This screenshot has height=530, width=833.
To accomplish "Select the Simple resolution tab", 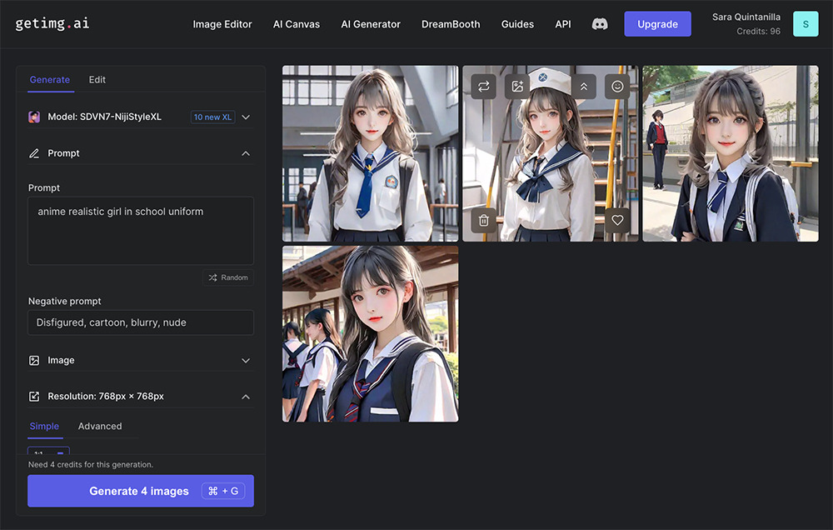I will click(45, 427).
